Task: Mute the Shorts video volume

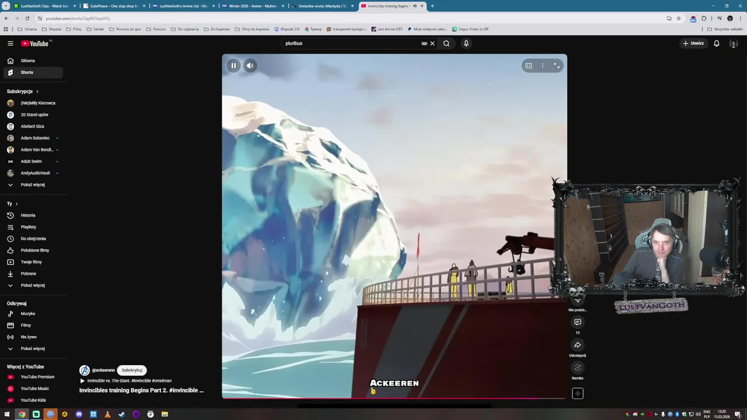Action: click(x=250, y=65)
